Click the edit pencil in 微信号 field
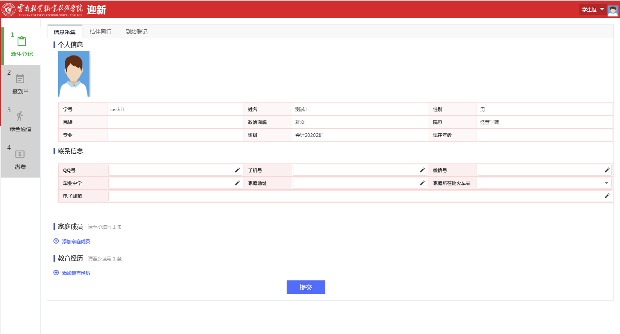Viewport: 620px width, 334px height. (607, 170)
